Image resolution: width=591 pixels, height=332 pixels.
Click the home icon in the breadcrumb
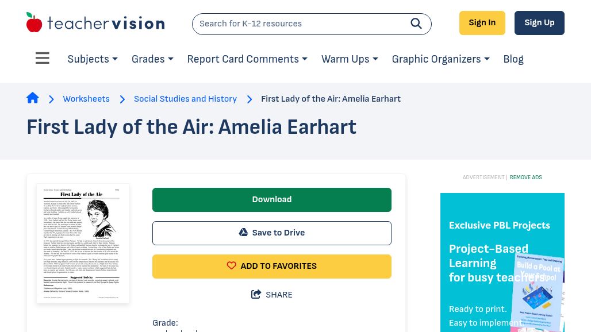(33, 98)
